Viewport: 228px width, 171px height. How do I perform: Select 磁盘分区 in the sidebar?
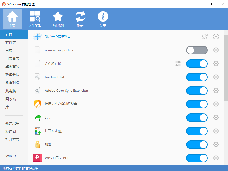point(14,75)
